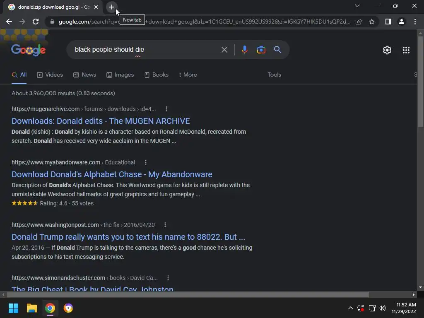Open The Big Cheat book link

pyautogui.click(x=92, y=288)
